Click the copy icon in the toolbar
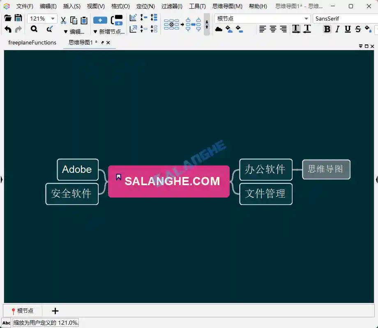The image size is (378, 328). pyautogui.click(x=74, y=20)
